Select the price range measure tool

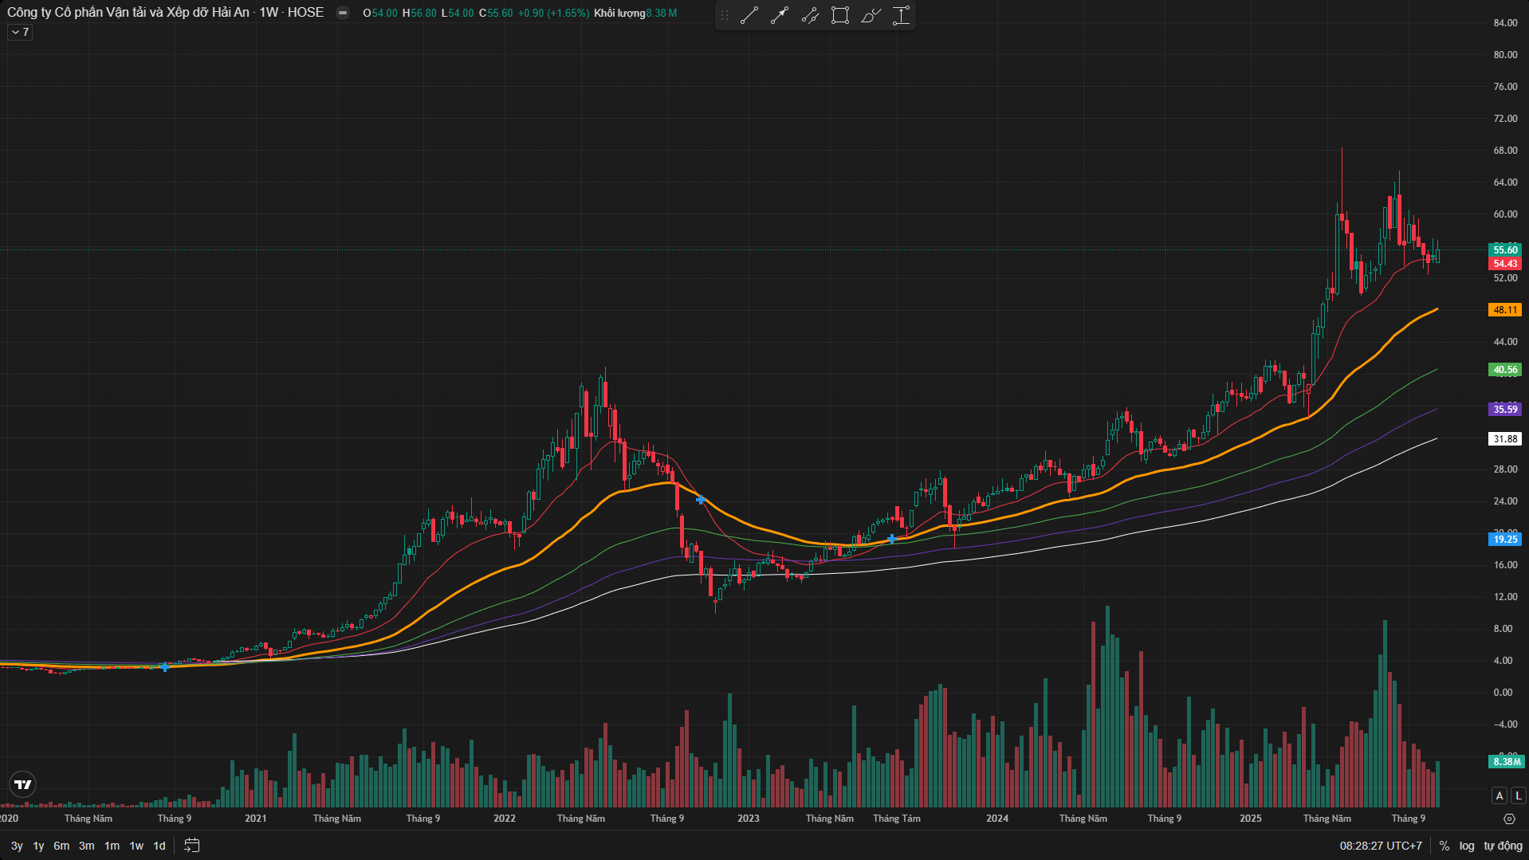pyautogui.click(x=901, y=15)
